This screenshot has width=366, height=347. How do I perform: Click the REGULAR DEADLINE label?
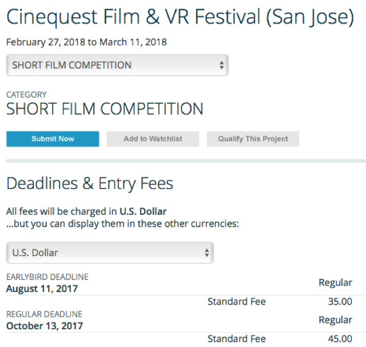pos(44,314)
